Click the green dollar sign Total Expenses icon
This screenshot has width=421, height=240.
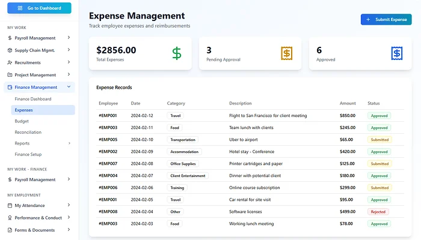click(x=176, y=53)
